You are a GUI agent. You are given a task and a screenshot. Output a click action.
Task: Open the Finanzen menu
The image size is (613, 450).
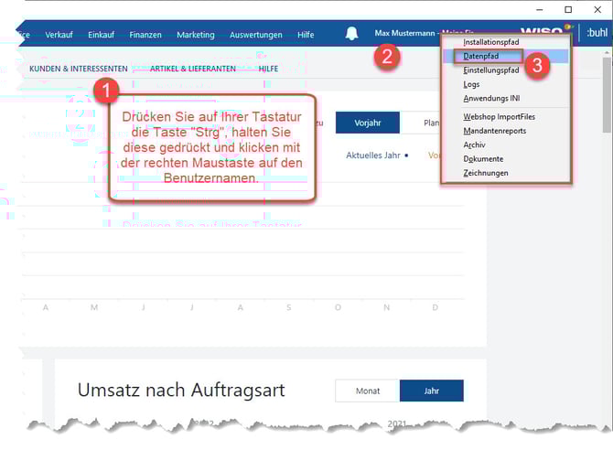click(x=145, y=35)
